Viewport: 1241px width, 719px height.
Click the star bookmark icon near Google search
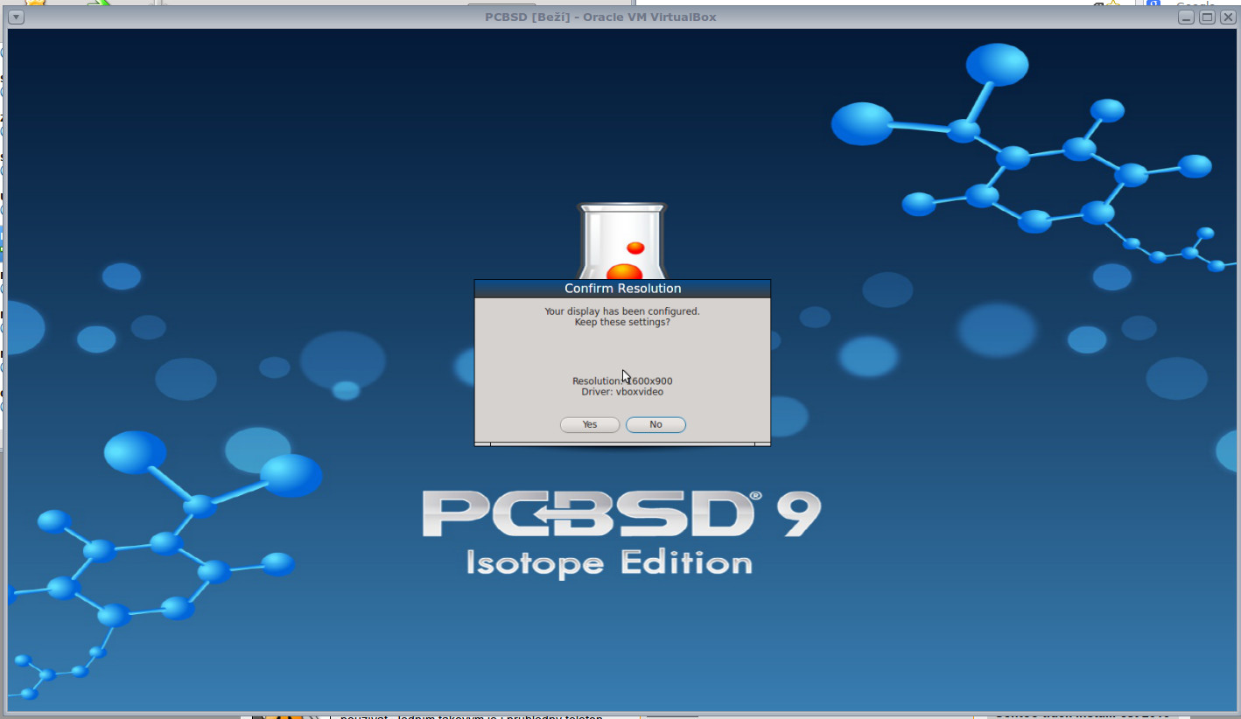click(1112, 3)
